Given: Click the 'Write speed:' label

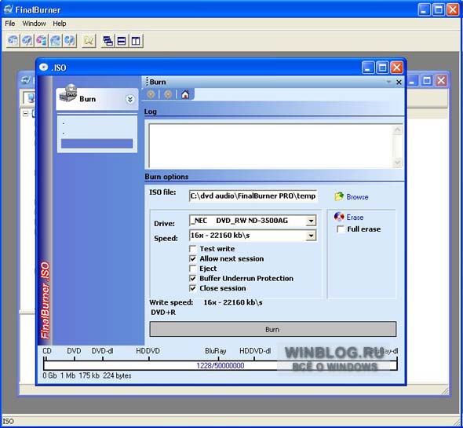Looking at the screenshot, I should pos(171,302).
